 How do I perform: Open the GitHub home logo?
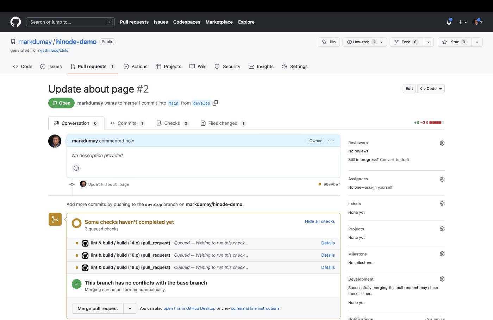tap(15, 22)
